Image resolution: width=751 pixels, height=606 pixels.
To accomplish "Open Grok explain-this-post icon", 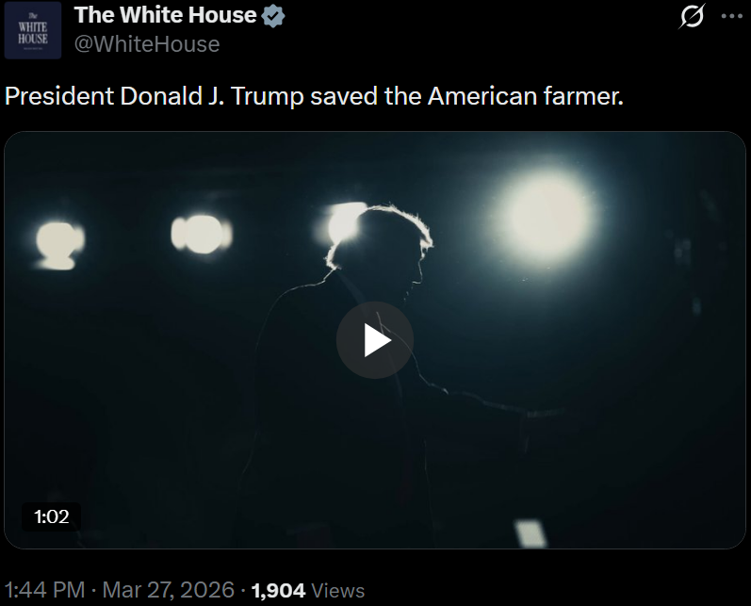I will pos(693,17).
